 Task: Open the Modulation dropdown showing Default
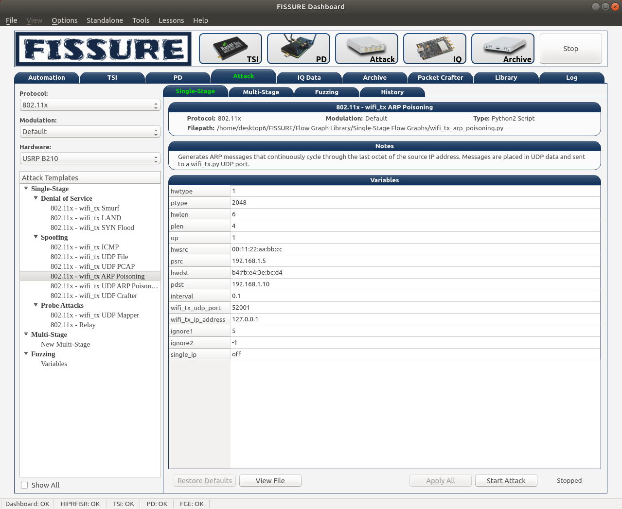click(x=90, y=132)
